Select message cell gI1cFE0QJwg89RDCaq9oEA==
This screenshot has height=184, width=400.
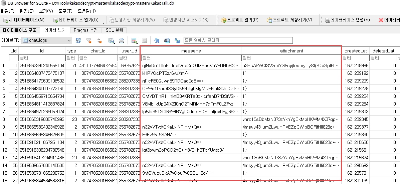point(191,81)
